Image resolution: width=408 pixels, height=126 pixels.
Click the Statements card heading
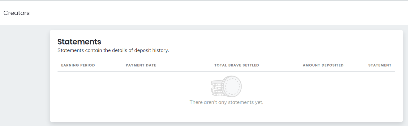(79, 41)
